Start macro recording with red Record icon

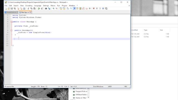coord(94,9)
